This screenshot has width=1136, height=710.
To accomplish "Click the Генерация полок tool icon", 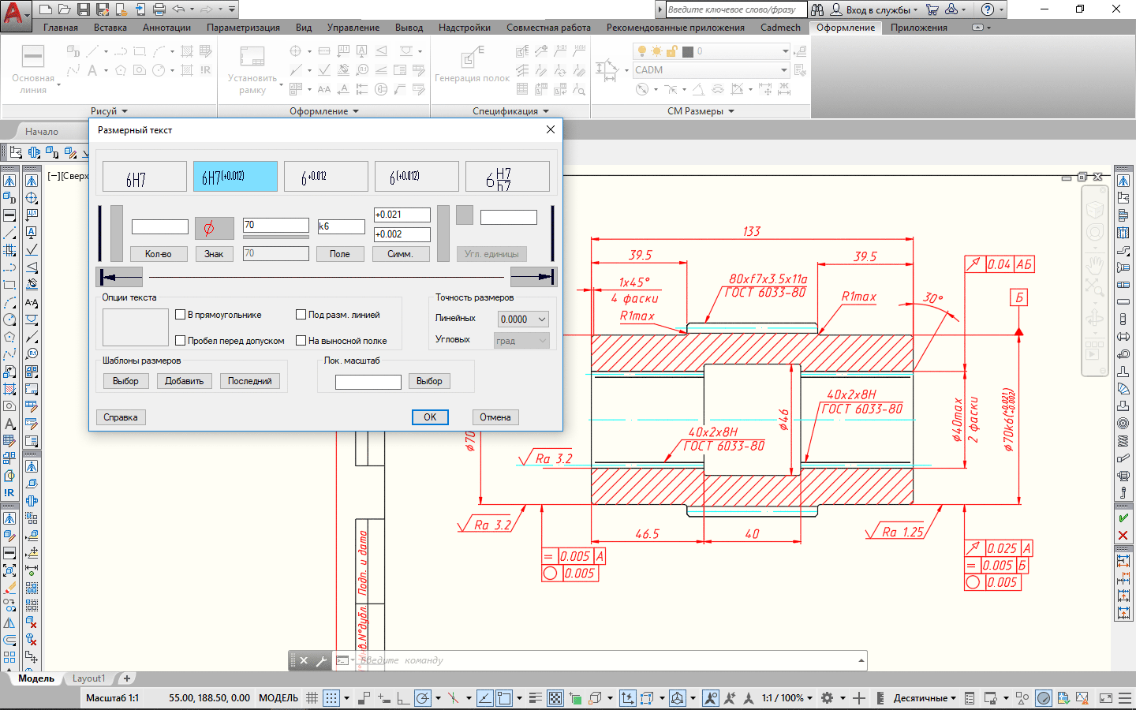I will pyautogui.click(x=472, y=58).
